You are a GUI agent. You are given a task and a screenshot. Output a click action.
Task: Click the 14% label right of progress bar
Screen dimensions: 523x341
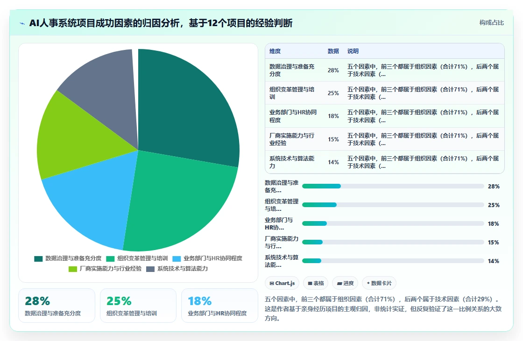[494, 261]
